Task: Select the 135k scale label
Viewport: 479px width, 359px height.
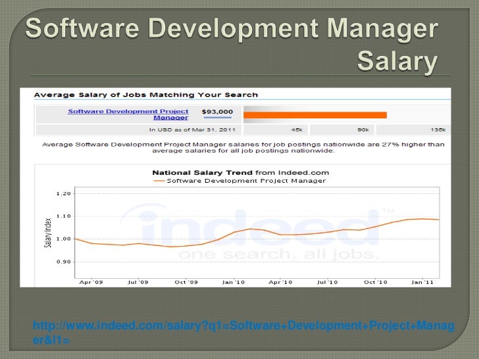Action: coord(438,130)
